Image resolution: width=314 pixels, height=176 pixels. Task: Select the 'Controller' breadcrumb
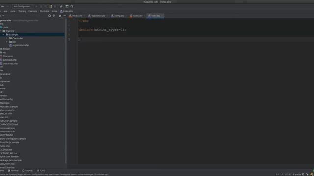(x=45, y=11)
